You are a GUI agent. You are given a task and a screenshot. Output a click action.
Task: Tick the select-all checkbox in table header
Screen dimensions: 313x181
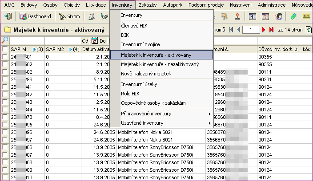4,49
